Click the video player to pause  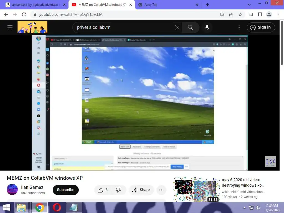click(140, 103)
